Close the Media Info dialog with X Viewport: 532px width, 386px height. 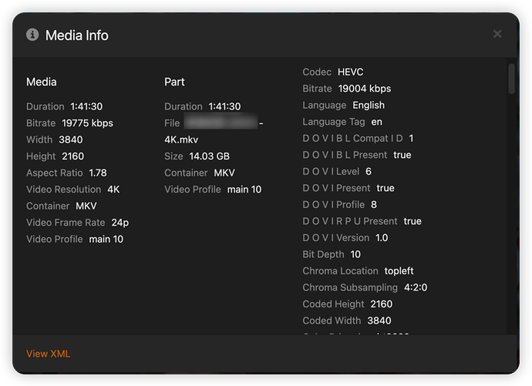point(497,34)
